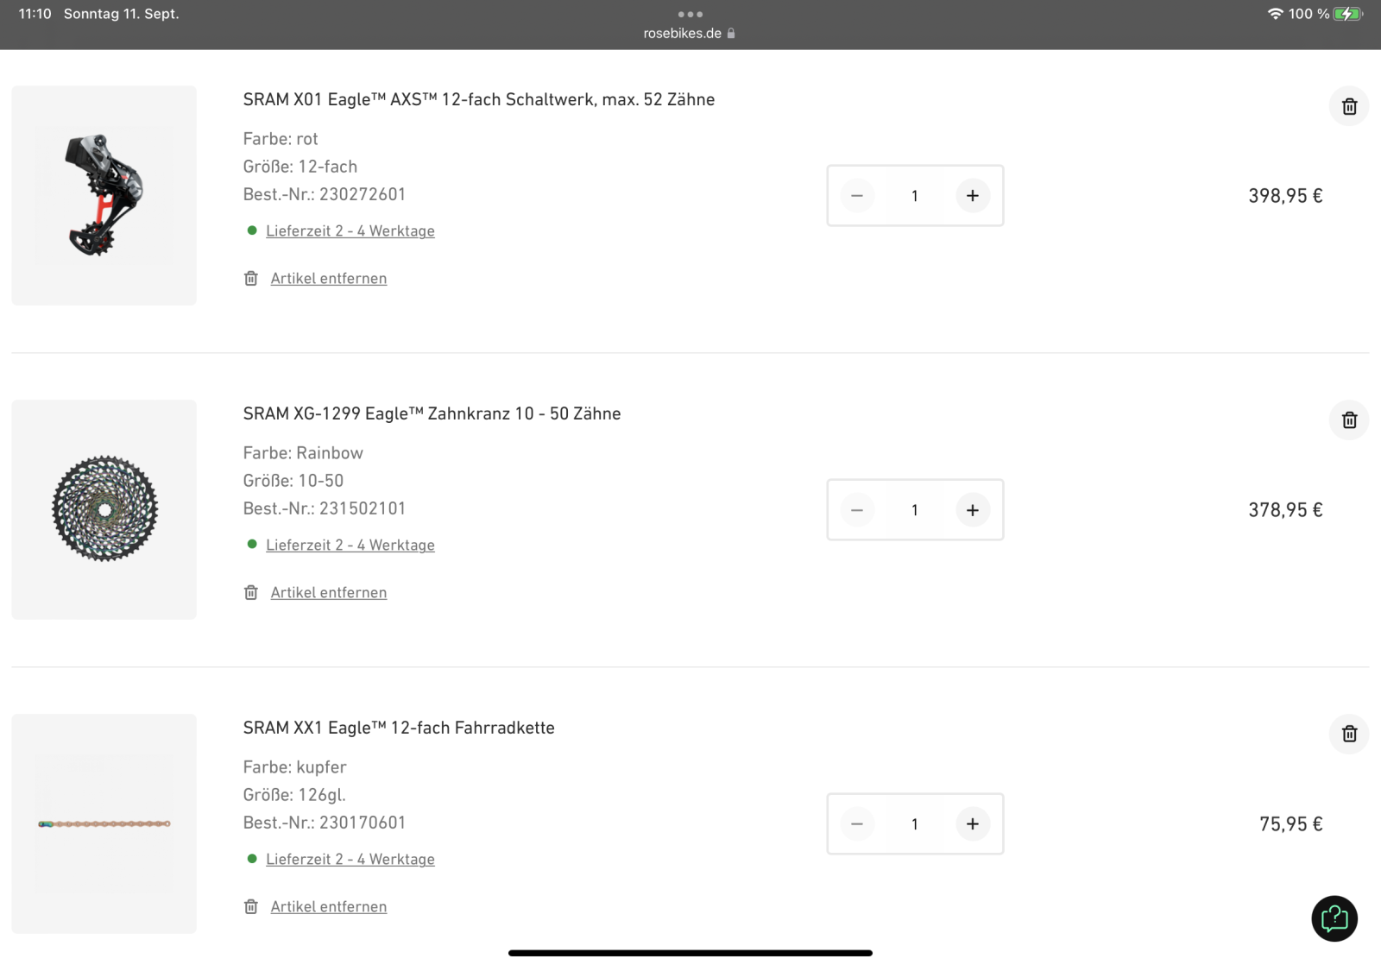Open Lieferzeit info for XG-1299 Zahnkranz
Image resolution: width=1381 pixels, height=965 pixels.
(x=350, y=546)
